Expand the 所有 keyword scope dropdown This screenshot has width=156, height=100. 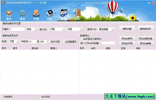(36, 29)
